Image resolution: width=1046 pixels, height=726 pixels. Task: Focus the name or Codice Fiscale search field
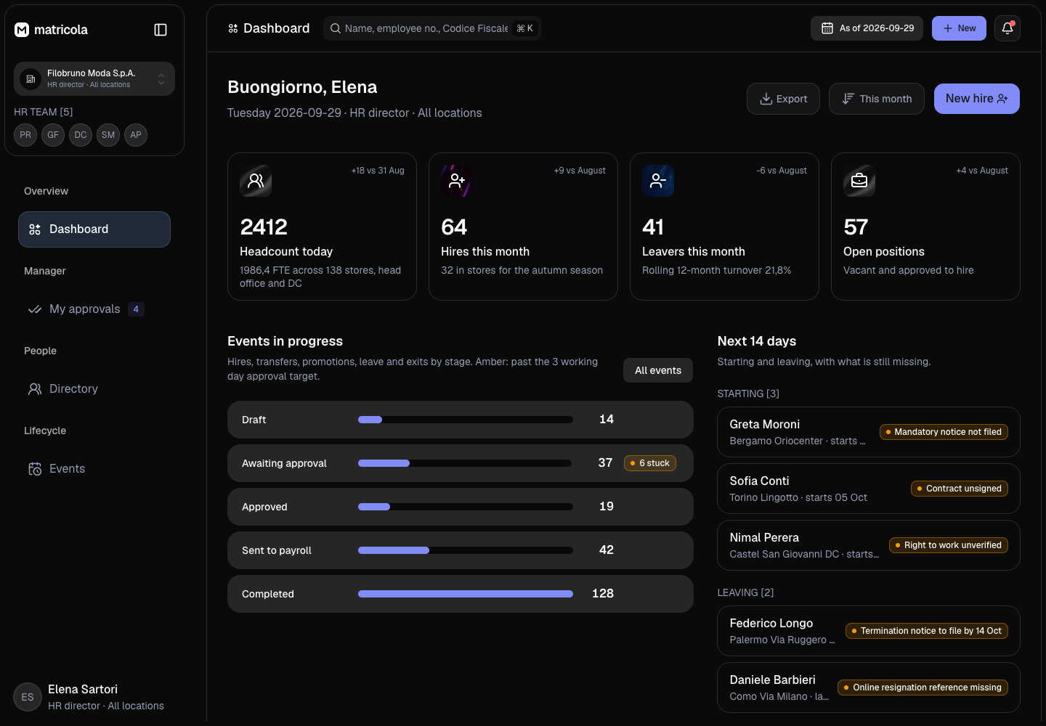[432, 28]
